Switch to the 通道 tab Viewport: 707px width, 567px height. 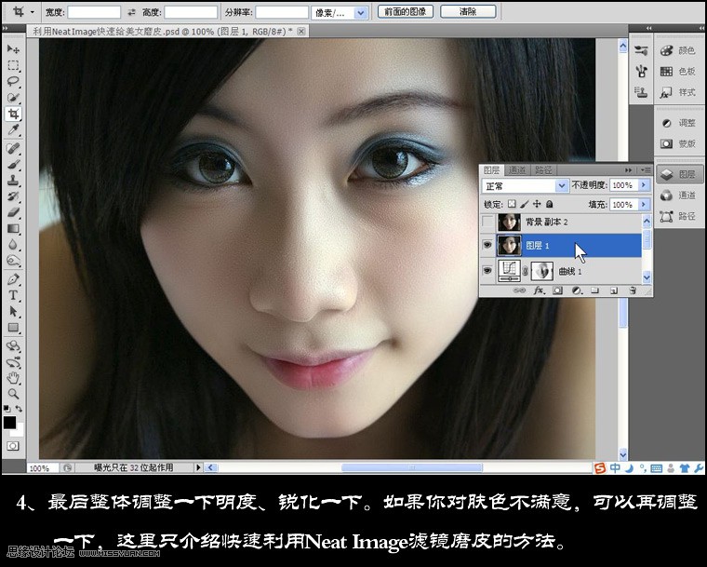coord(516,170)
